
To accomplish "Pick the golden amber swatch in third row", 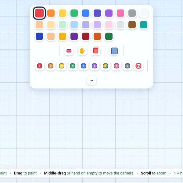I will click(63, 36).
